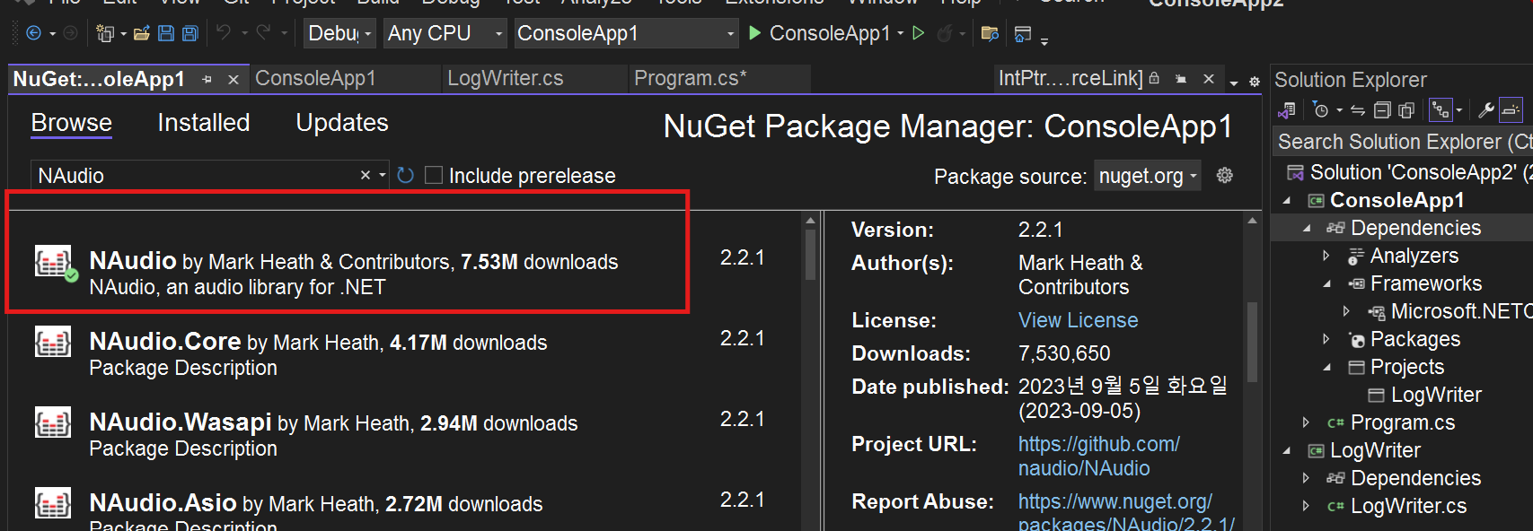Screen dimensions: 1533x531
Task: Switch to the Updates tab
Action: point(342,122)
